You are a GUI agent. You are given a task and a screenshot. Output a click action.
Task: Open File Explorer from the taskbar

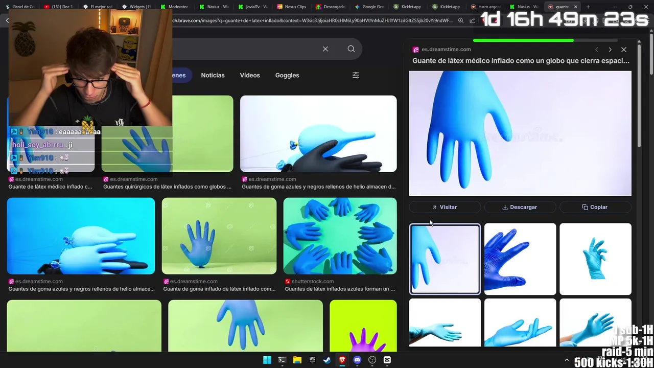[297, 360]
